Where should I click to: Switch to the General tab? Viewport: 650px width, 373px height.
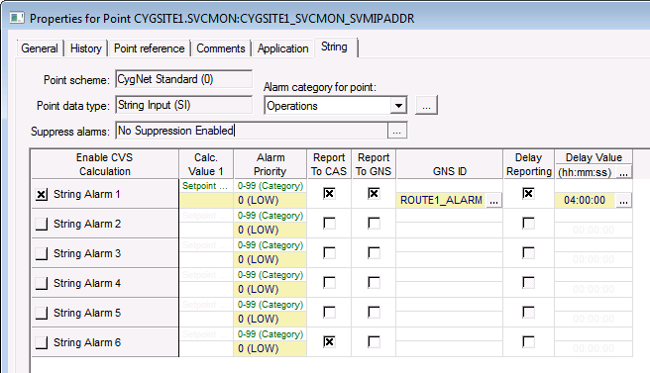pos(40,48)
